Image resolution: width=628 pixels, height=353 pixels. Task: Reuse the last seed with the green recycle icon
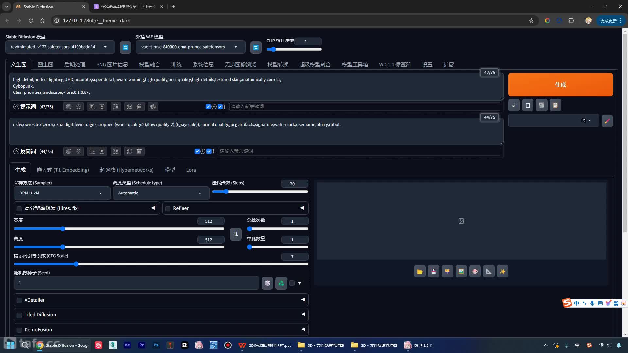[x=281, y=283]
